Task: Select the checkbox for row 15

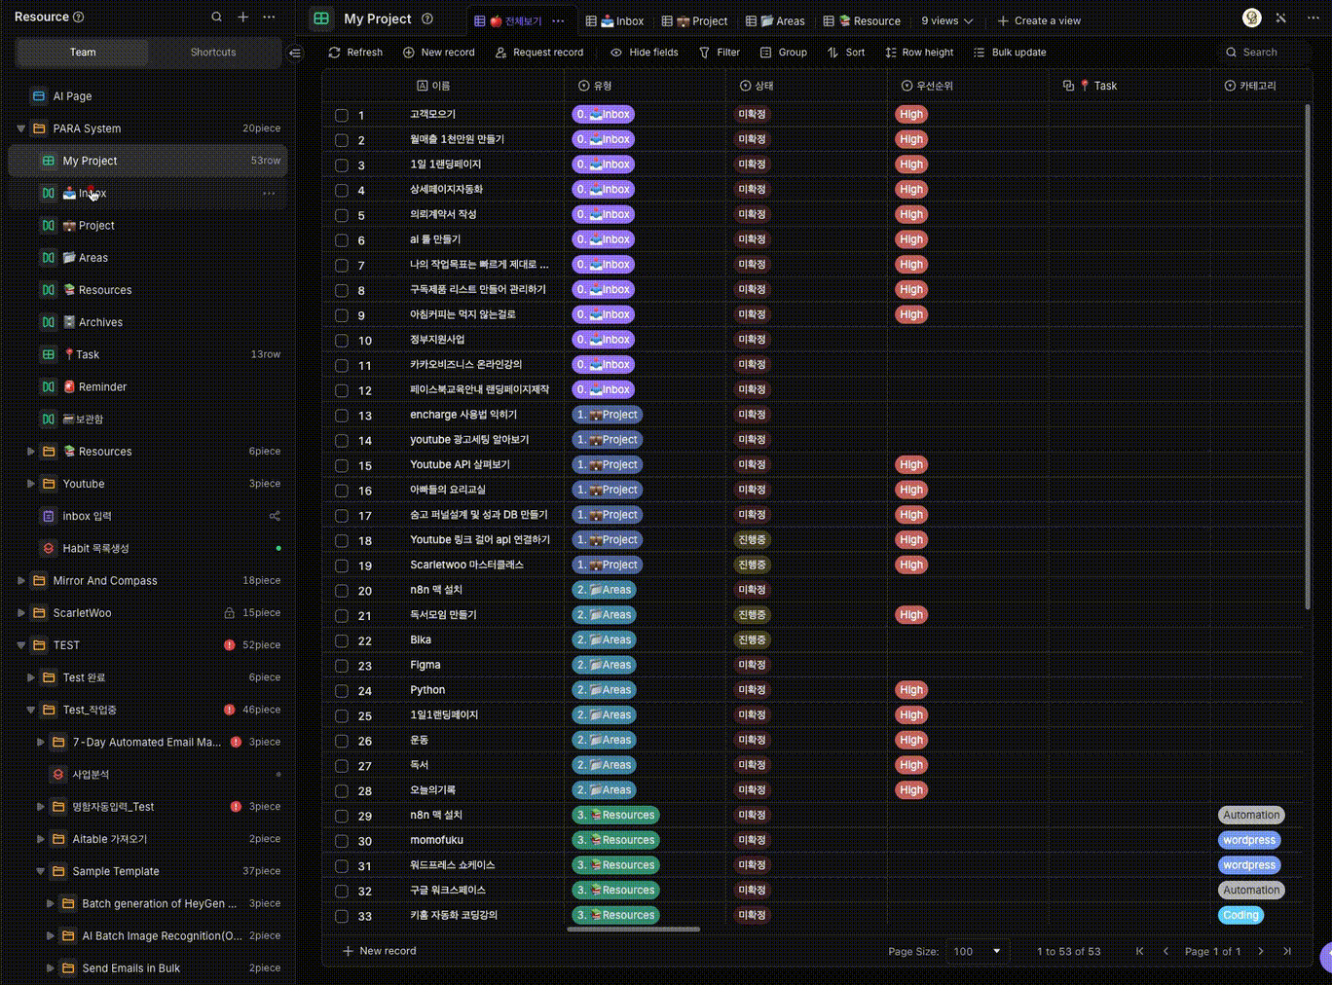Action: [x=342, y=465]
